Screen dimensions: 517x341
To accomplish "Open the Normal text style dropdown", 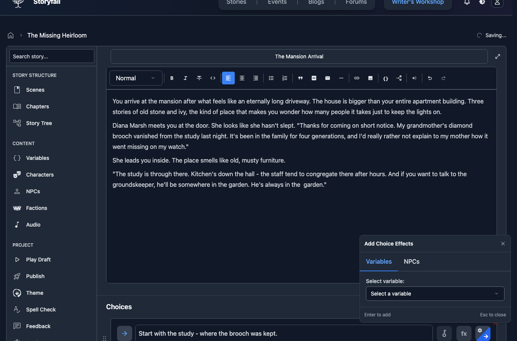I will pos(136,78).
